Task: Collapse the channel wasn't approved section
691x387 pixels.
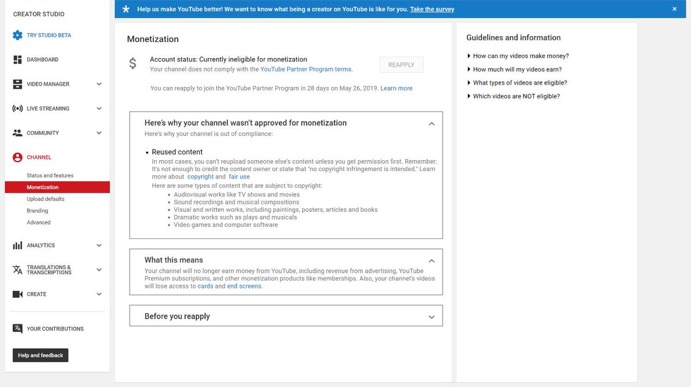Action: [431, 123]
